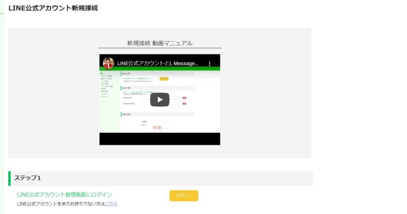Click the 'LINE公式アカウント新規接続' page title
407x214 pixels.
tap(53, 8)
